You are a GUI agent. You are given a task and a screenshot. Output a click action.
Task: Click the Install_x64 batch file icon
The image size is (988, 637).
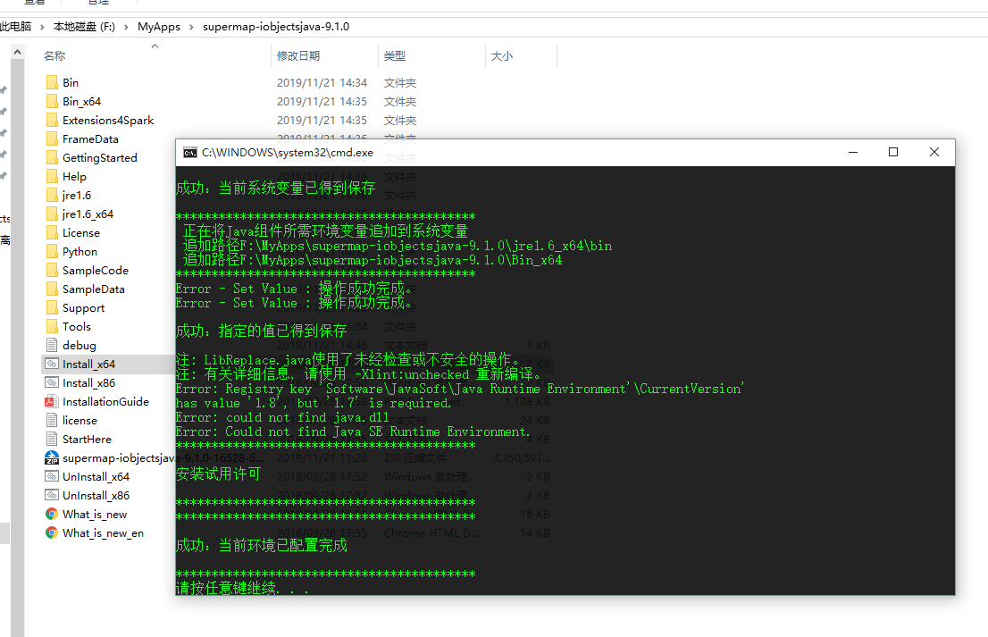pos(52,365)
